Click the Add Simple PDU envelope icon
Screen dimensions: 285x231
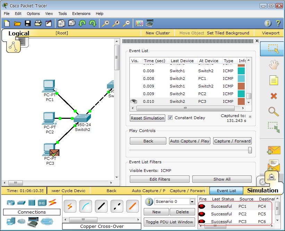tap(274, 150)
